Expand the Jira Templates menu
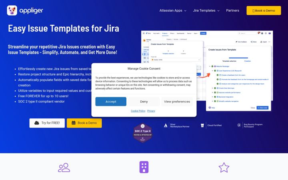 pyautogui.click(x=206, y=10)
